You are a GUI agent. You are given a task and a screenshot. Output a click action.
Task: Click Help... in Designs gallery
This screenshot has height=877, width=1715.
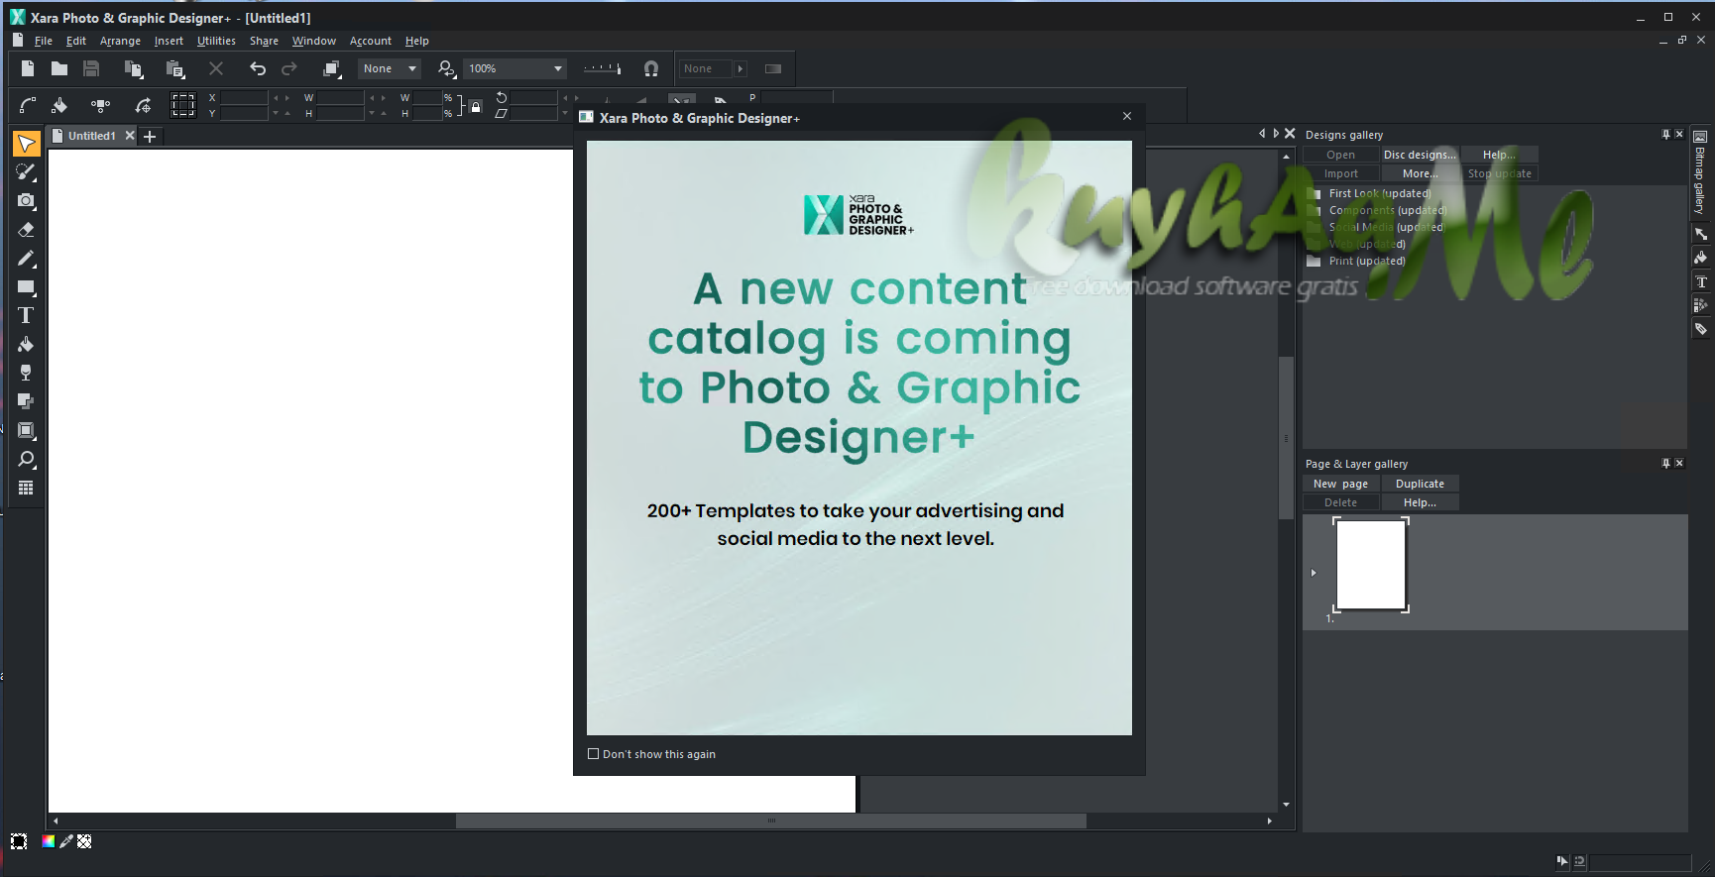tap(1499, 155)
